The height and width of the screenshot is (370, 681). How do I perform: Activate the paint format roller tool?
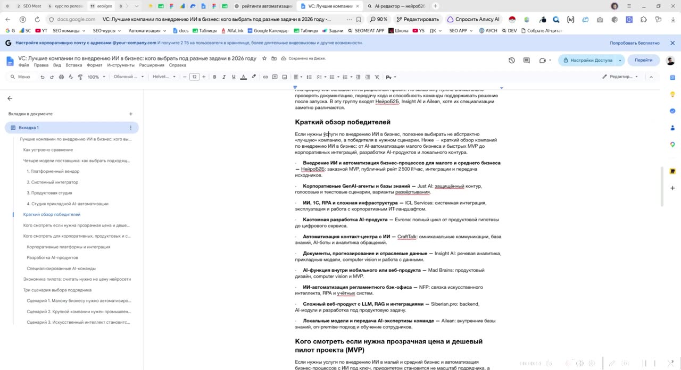pos(80,77)
